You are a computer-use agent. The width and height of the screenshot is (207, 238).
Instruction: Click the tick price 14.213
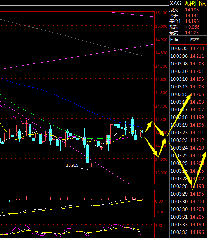click(197, 48)
